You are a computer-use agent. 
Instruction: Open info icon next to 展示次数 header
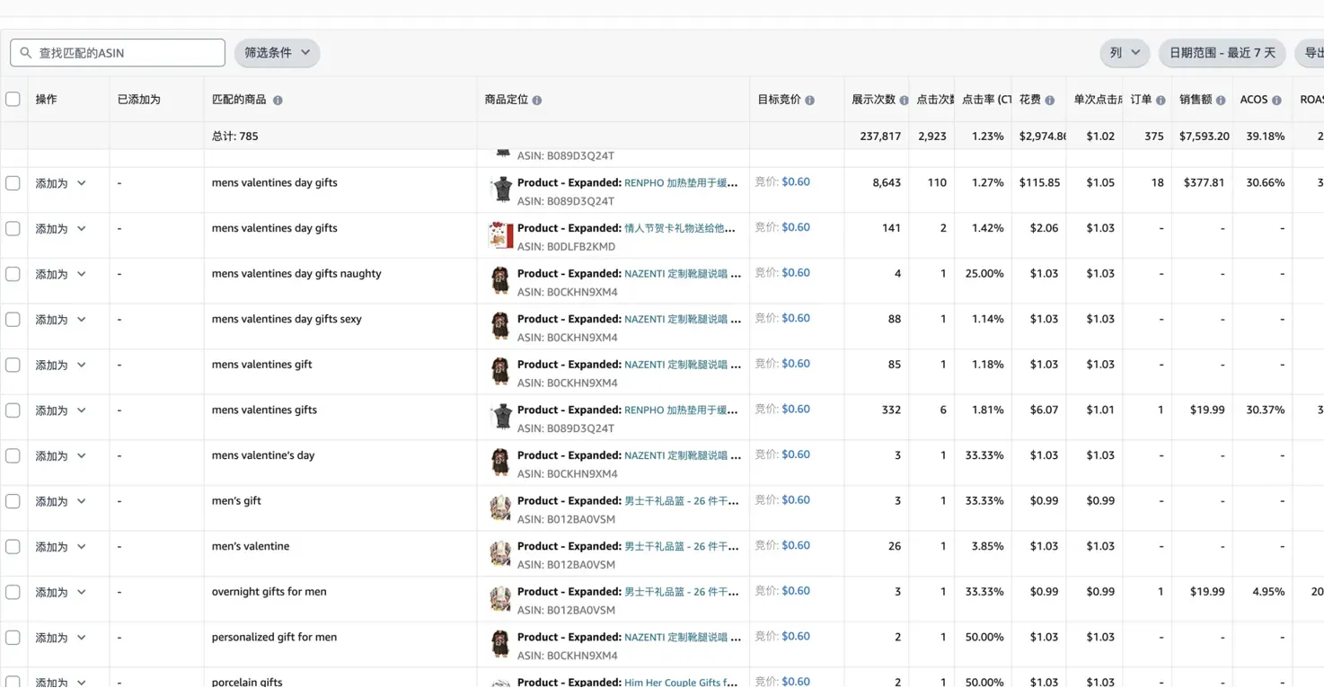pyautogui.click(x=904, y=101)
